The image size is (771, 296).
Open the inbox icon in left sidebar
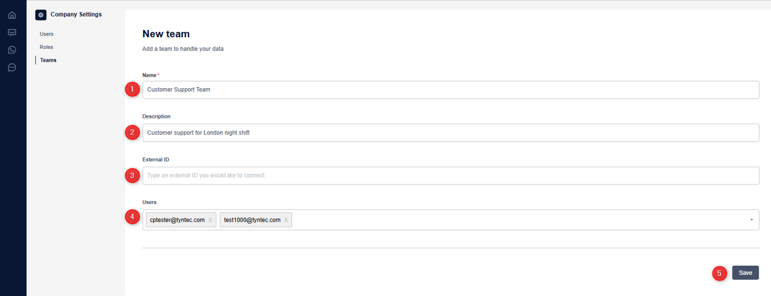click(x=12, y=32)
